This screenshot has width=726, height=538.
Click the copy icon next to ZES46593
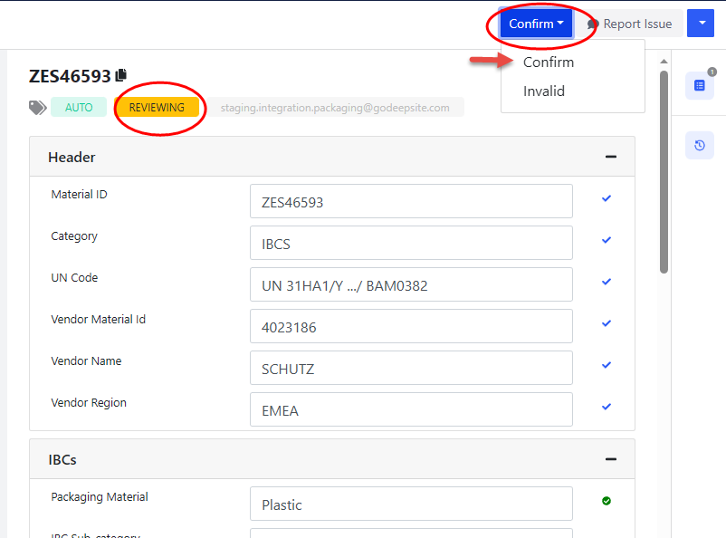click(121, 76)
